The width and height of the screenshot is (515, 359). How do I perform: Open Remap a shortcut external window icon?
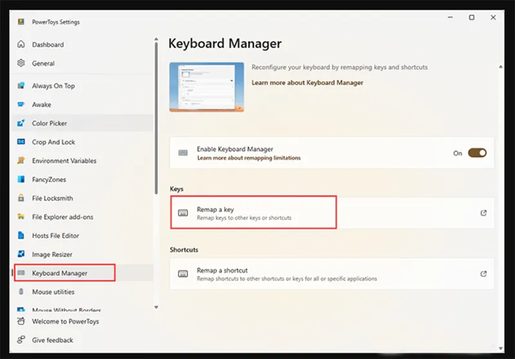tap(483, 274)
